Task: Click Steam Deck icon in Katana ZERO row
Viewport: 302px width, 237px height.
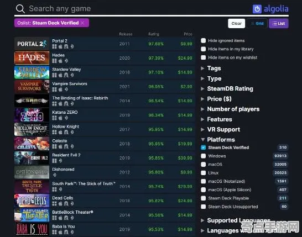Action: click(x=66, y=118)
